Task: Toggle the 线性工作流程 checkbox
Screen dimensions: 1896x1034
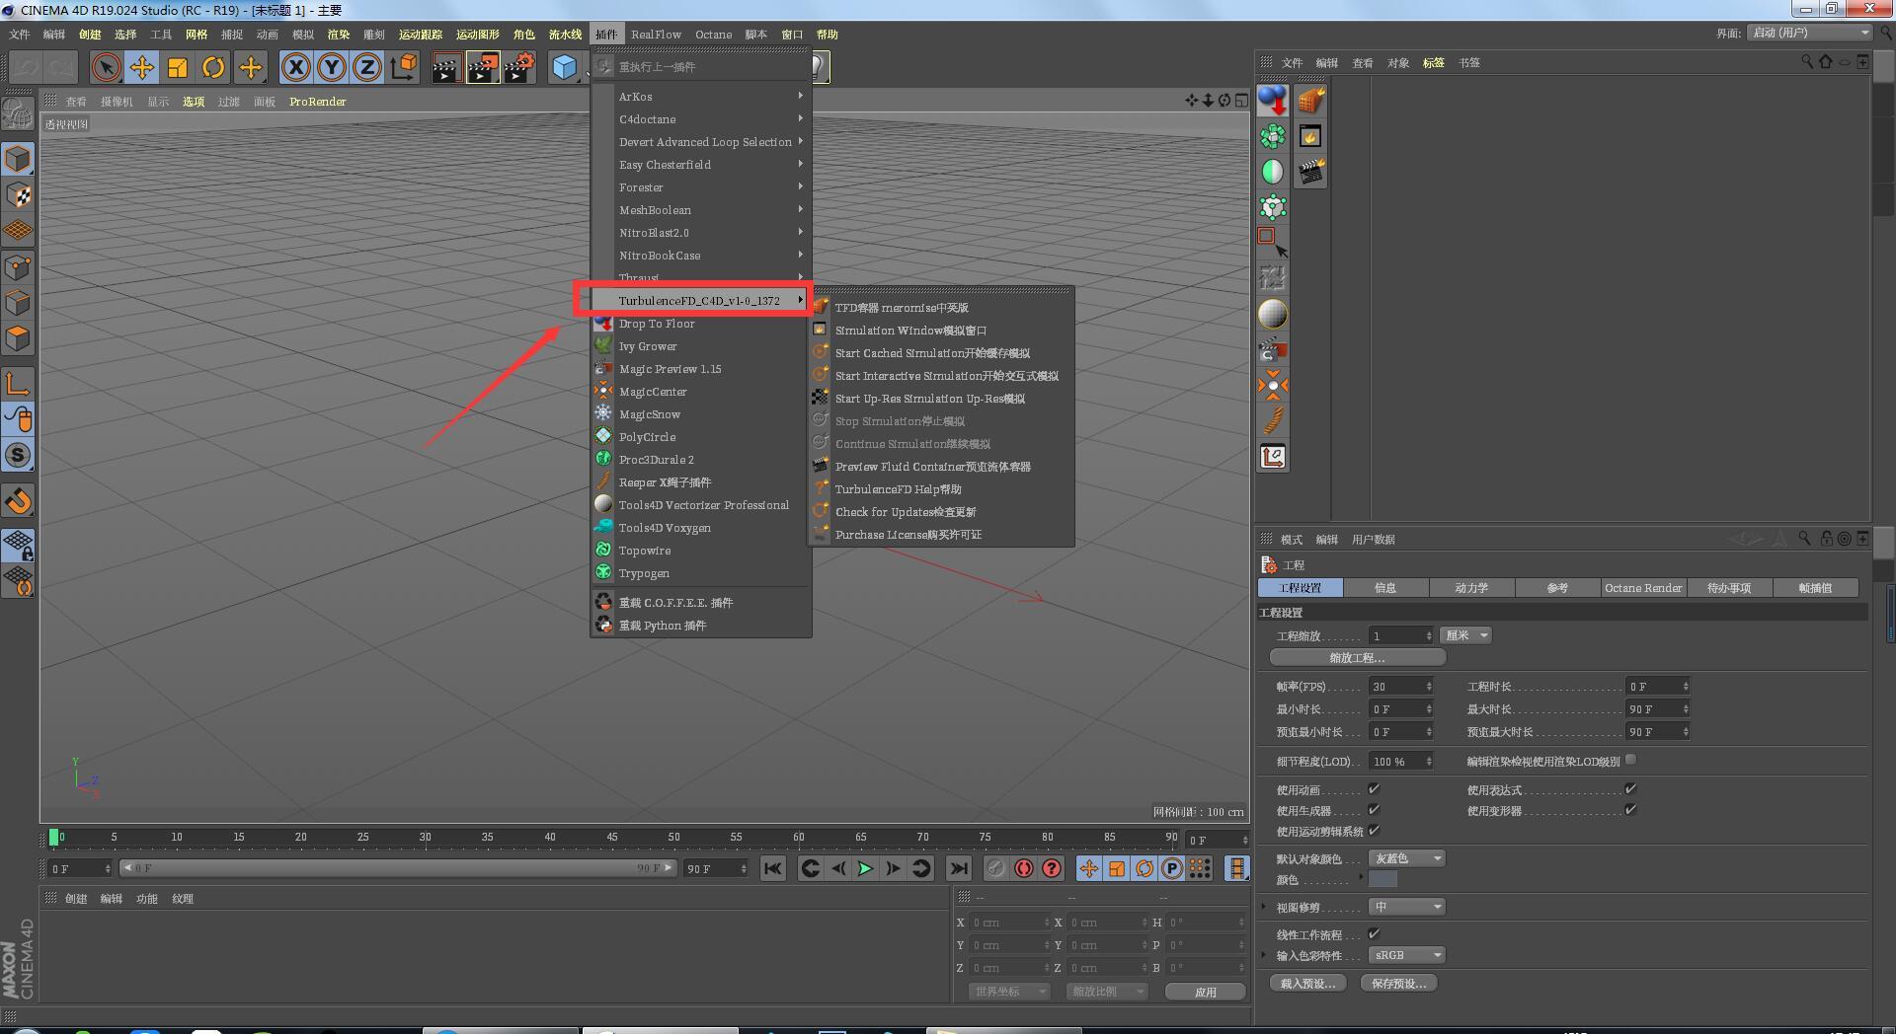Action: pyautogui.click(x=1374, y=934)
